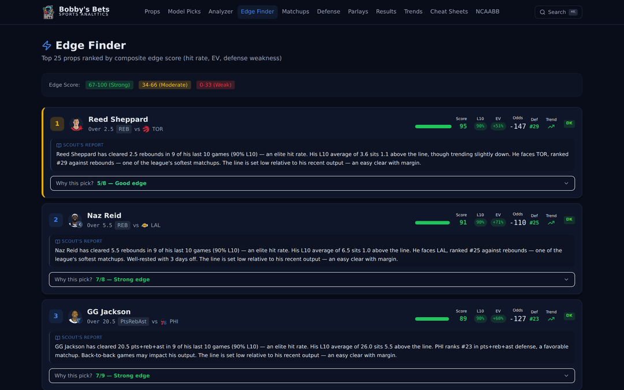
Task: Click the DK sportsbook badge for Reed Sheppard
Action: coord(569,124)
